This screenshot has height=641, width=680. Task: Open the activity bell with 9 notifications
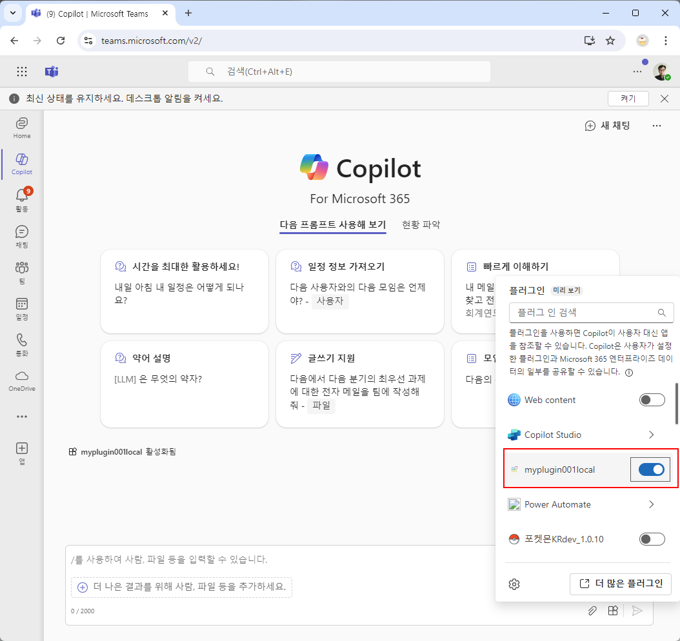coord(22,200)
